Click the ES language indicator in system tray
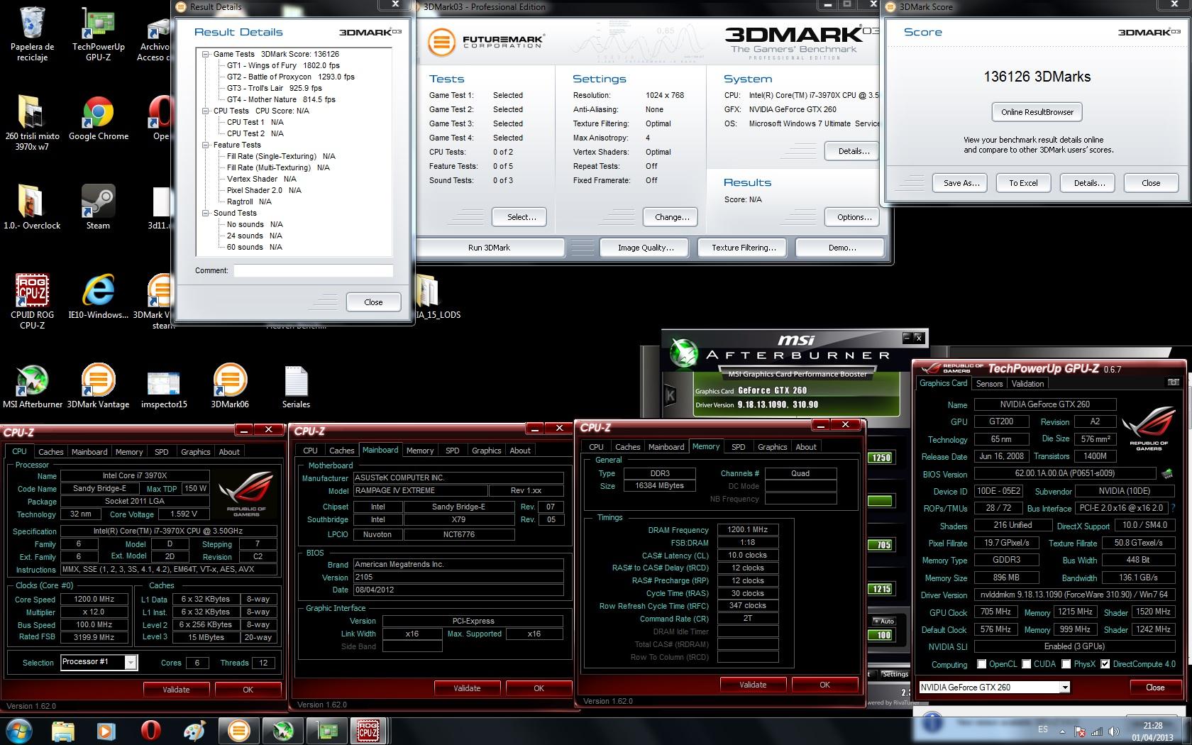 pyautogui.click(x=1042, y=729)
